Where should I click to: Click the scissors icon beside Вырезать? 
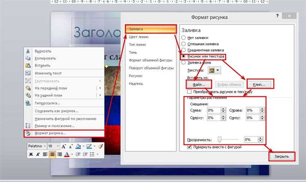[x=28, y=51]
